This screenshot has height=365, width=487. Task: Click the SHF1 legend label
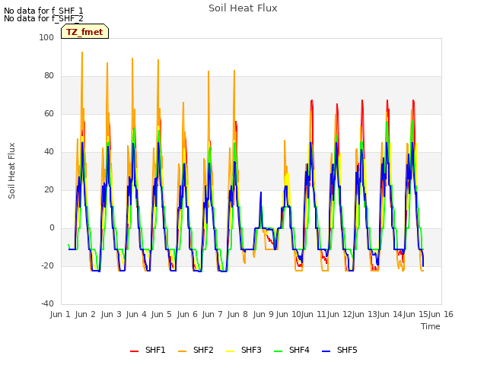tap(155, 350)
